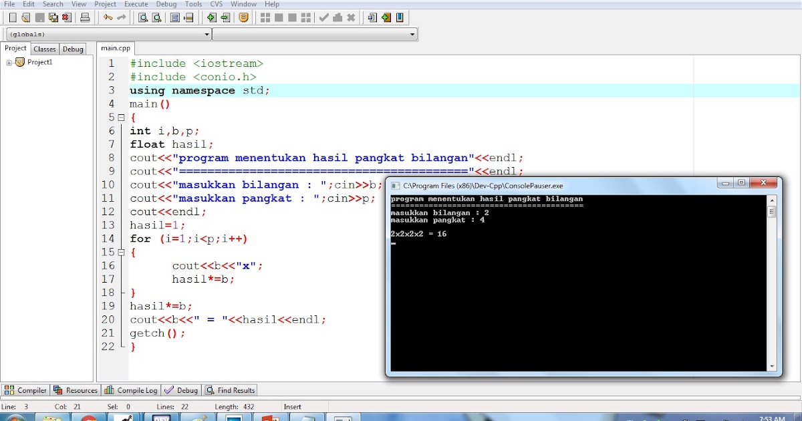Viewport: 802px width, 421px height.
Task: Open the (globals) dropdown
Action: click(x=205, y=33)
